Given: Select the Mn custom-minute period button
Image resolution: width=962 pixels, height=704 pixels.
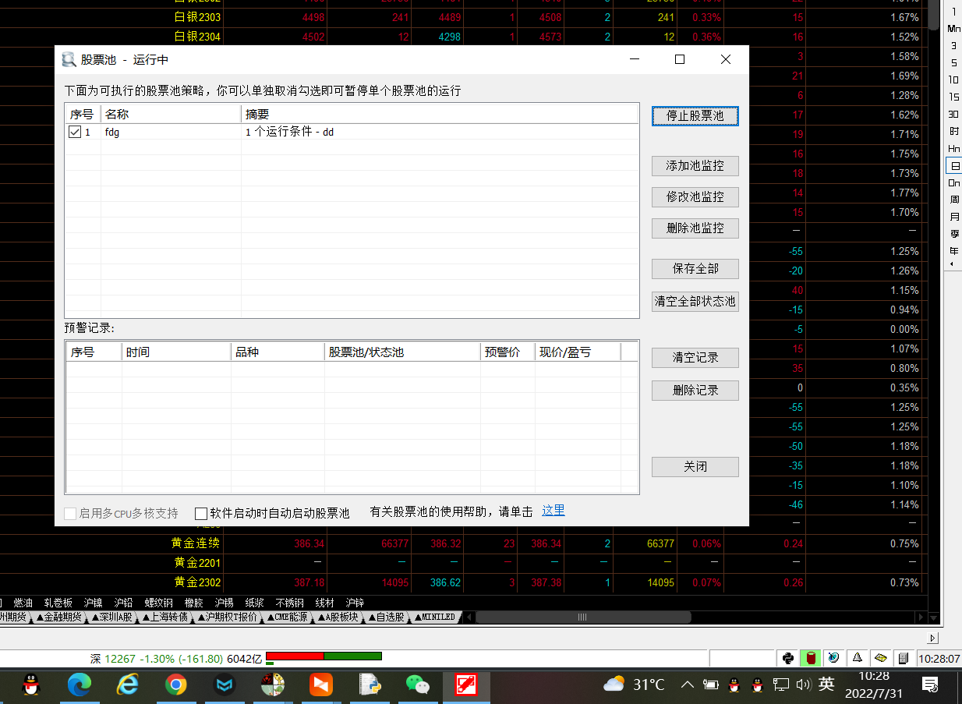Looking at the screenshot, I should coord(954,28).
